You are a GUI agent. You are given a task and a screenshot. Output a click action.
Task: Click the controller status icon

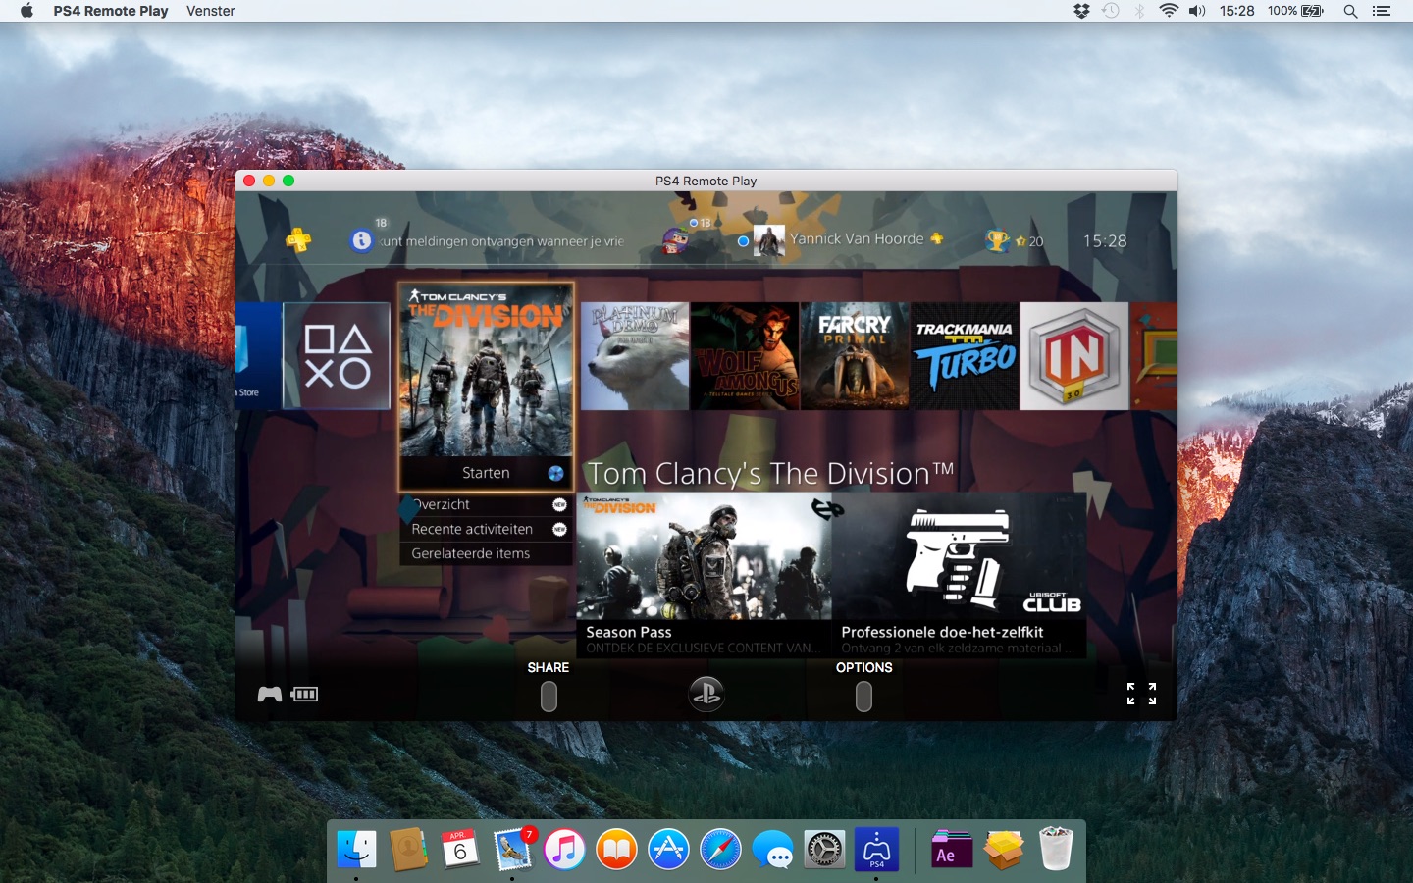[270, 694]
